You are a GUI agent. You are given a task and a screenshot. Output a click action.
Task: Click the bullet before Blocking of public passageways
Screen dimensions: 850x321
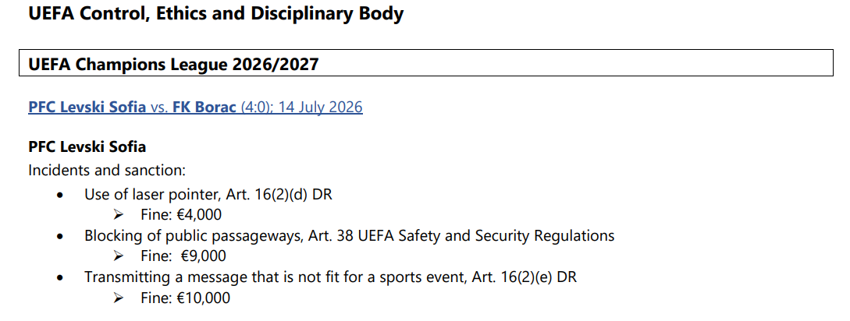[59, 237]
